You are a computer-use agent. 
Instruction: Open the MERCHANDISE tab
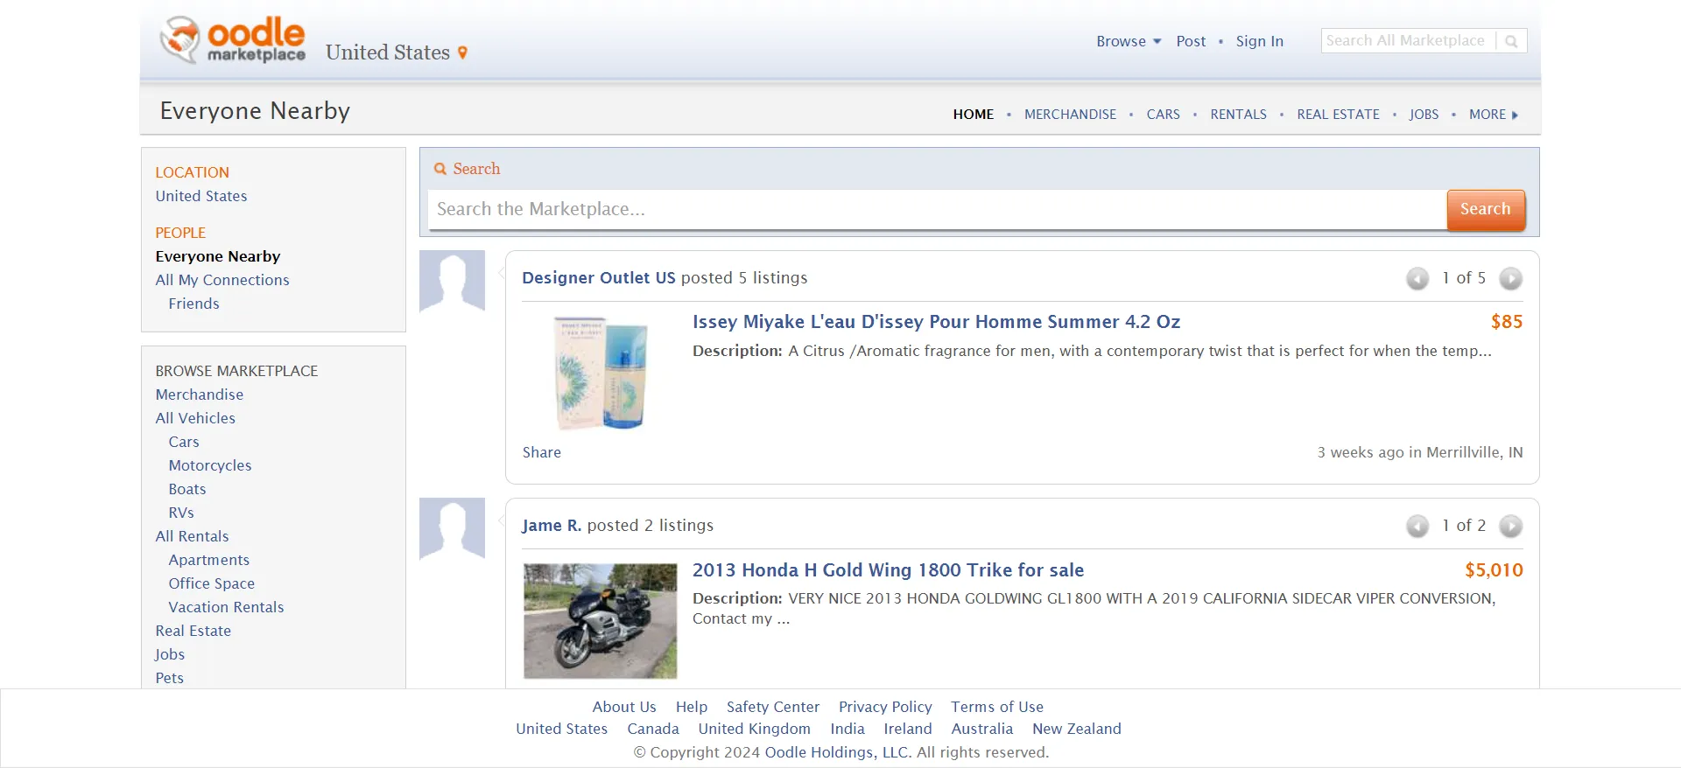tap(1070, 115)
